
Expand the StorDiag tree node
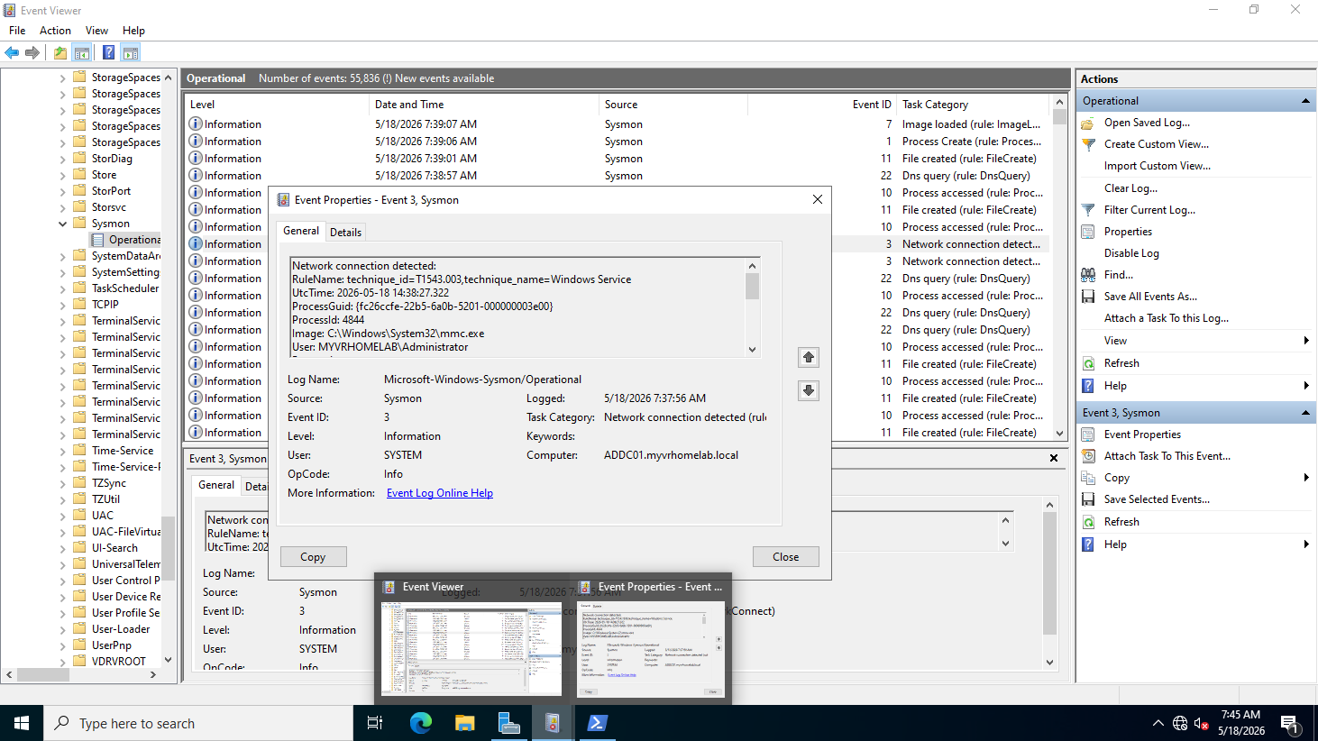(x=62, y=159)
